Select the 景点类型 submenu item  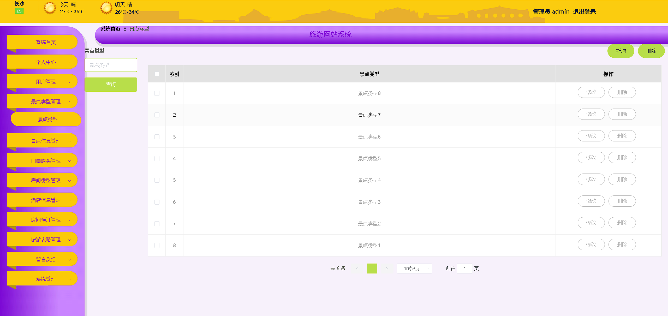(47, 120)
